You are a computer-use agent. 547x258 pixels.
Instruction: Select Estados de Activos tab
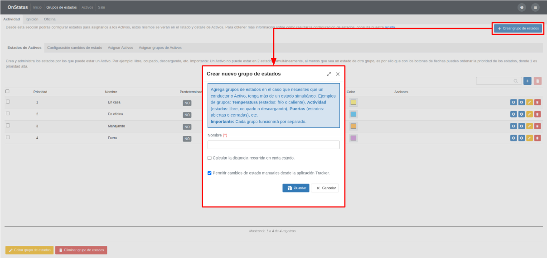pos(24,47)
